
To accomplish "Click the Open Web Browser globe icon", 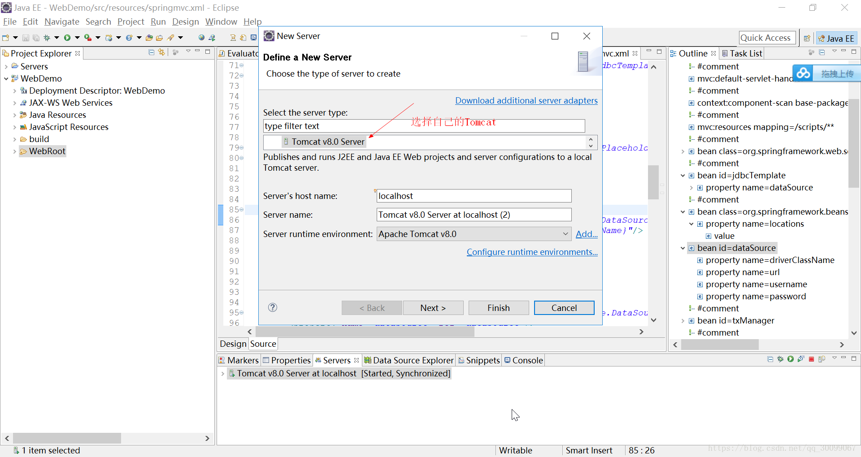I will coord(201,38).
